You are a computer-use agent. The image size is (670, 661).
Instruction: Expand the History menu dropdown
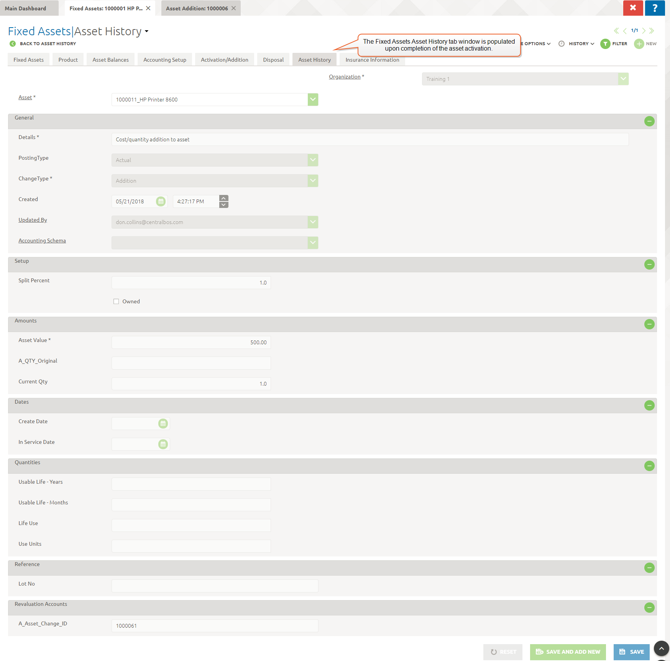click(x=581, y=44)
